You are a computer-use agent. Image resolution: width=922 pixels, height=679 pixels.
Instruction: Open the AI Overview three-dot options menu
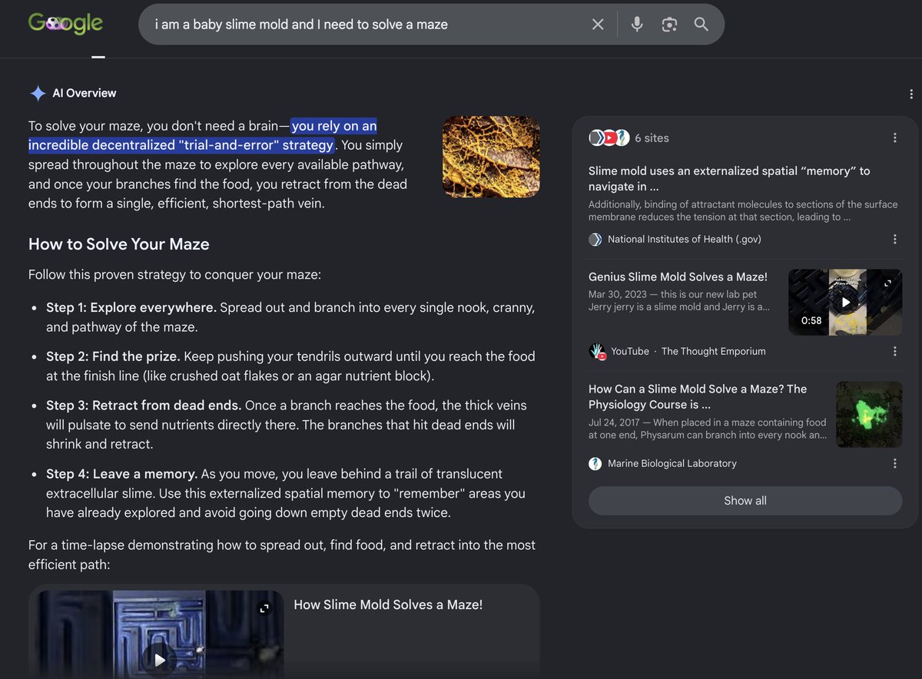point(911,94)
